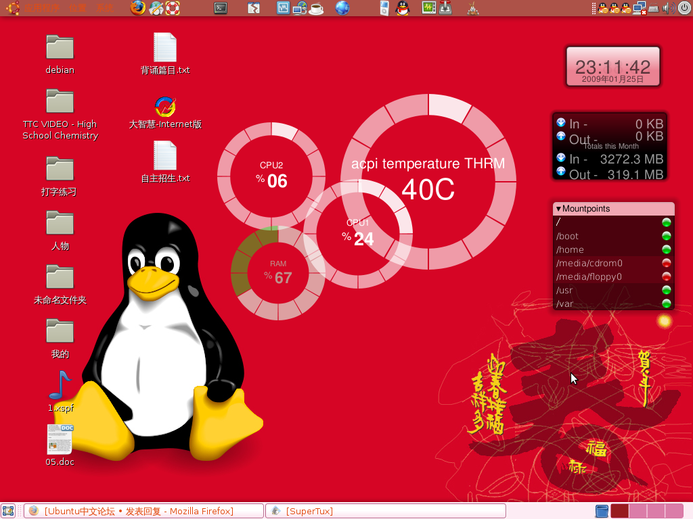This screenshot has width=693, height=519.
Task: Open the volume control speaker icon
Action: pos(668,8)
